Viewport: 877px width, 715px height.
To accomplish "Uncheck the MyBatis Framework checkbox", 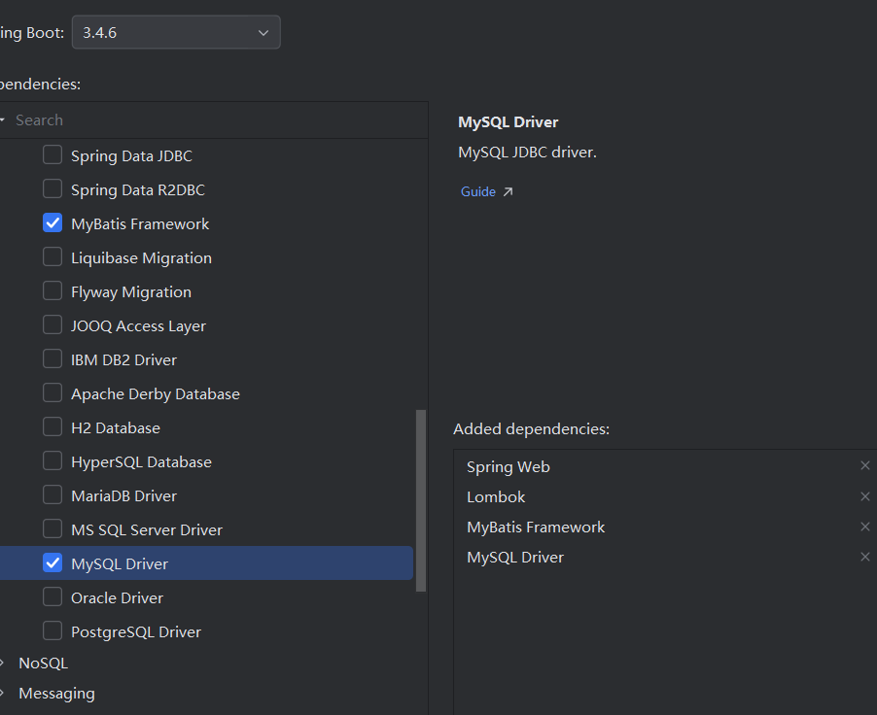I will coord(53,223).
